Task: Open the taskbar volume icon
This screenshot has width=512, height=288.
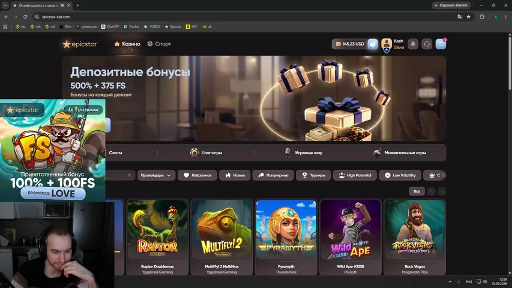Action: point(485,281)
